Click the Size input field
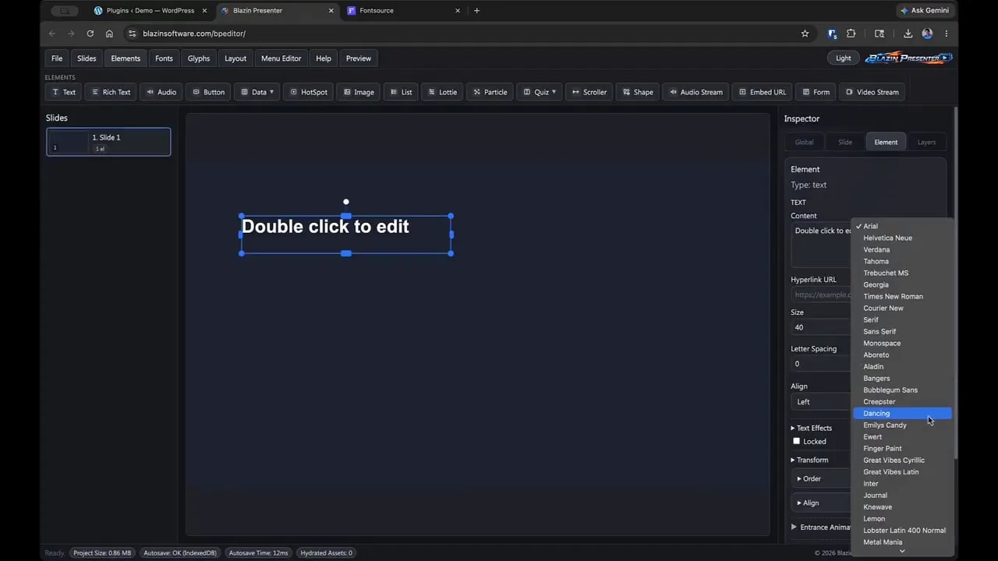The height and width of the screenshot is (561, 998). coord(821,327)
